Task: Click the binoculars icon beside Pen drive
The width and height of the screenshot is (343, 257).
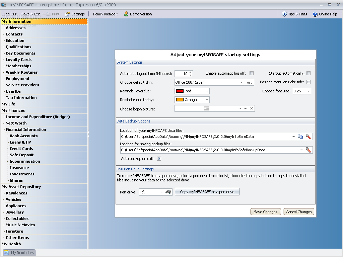Action: [x=168, y=192]
